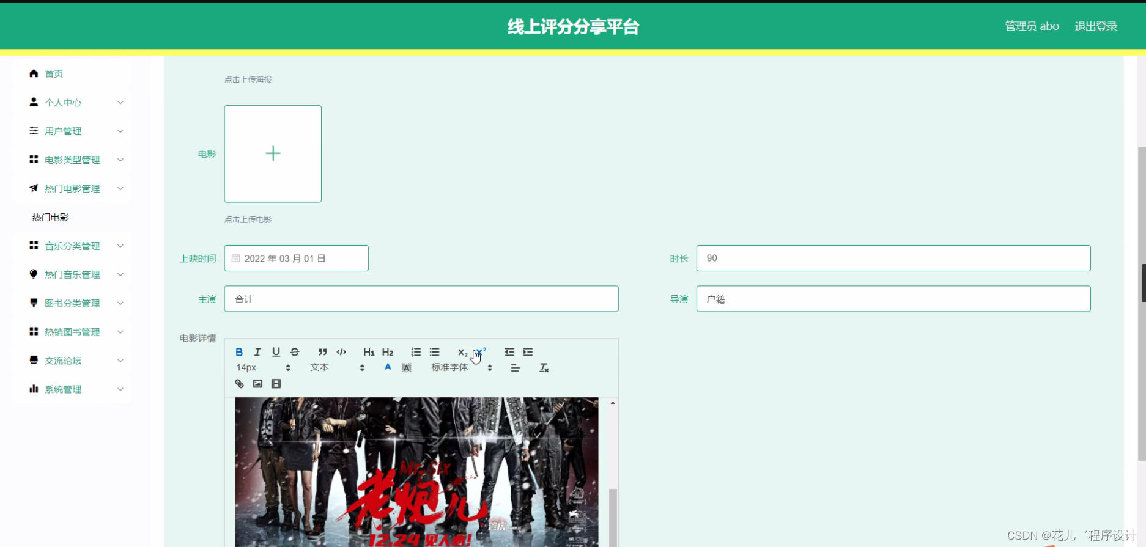The width and height of the screenshot is (1146, 547).
Task: Apply subscript formatting
Action: click(462, 352)
